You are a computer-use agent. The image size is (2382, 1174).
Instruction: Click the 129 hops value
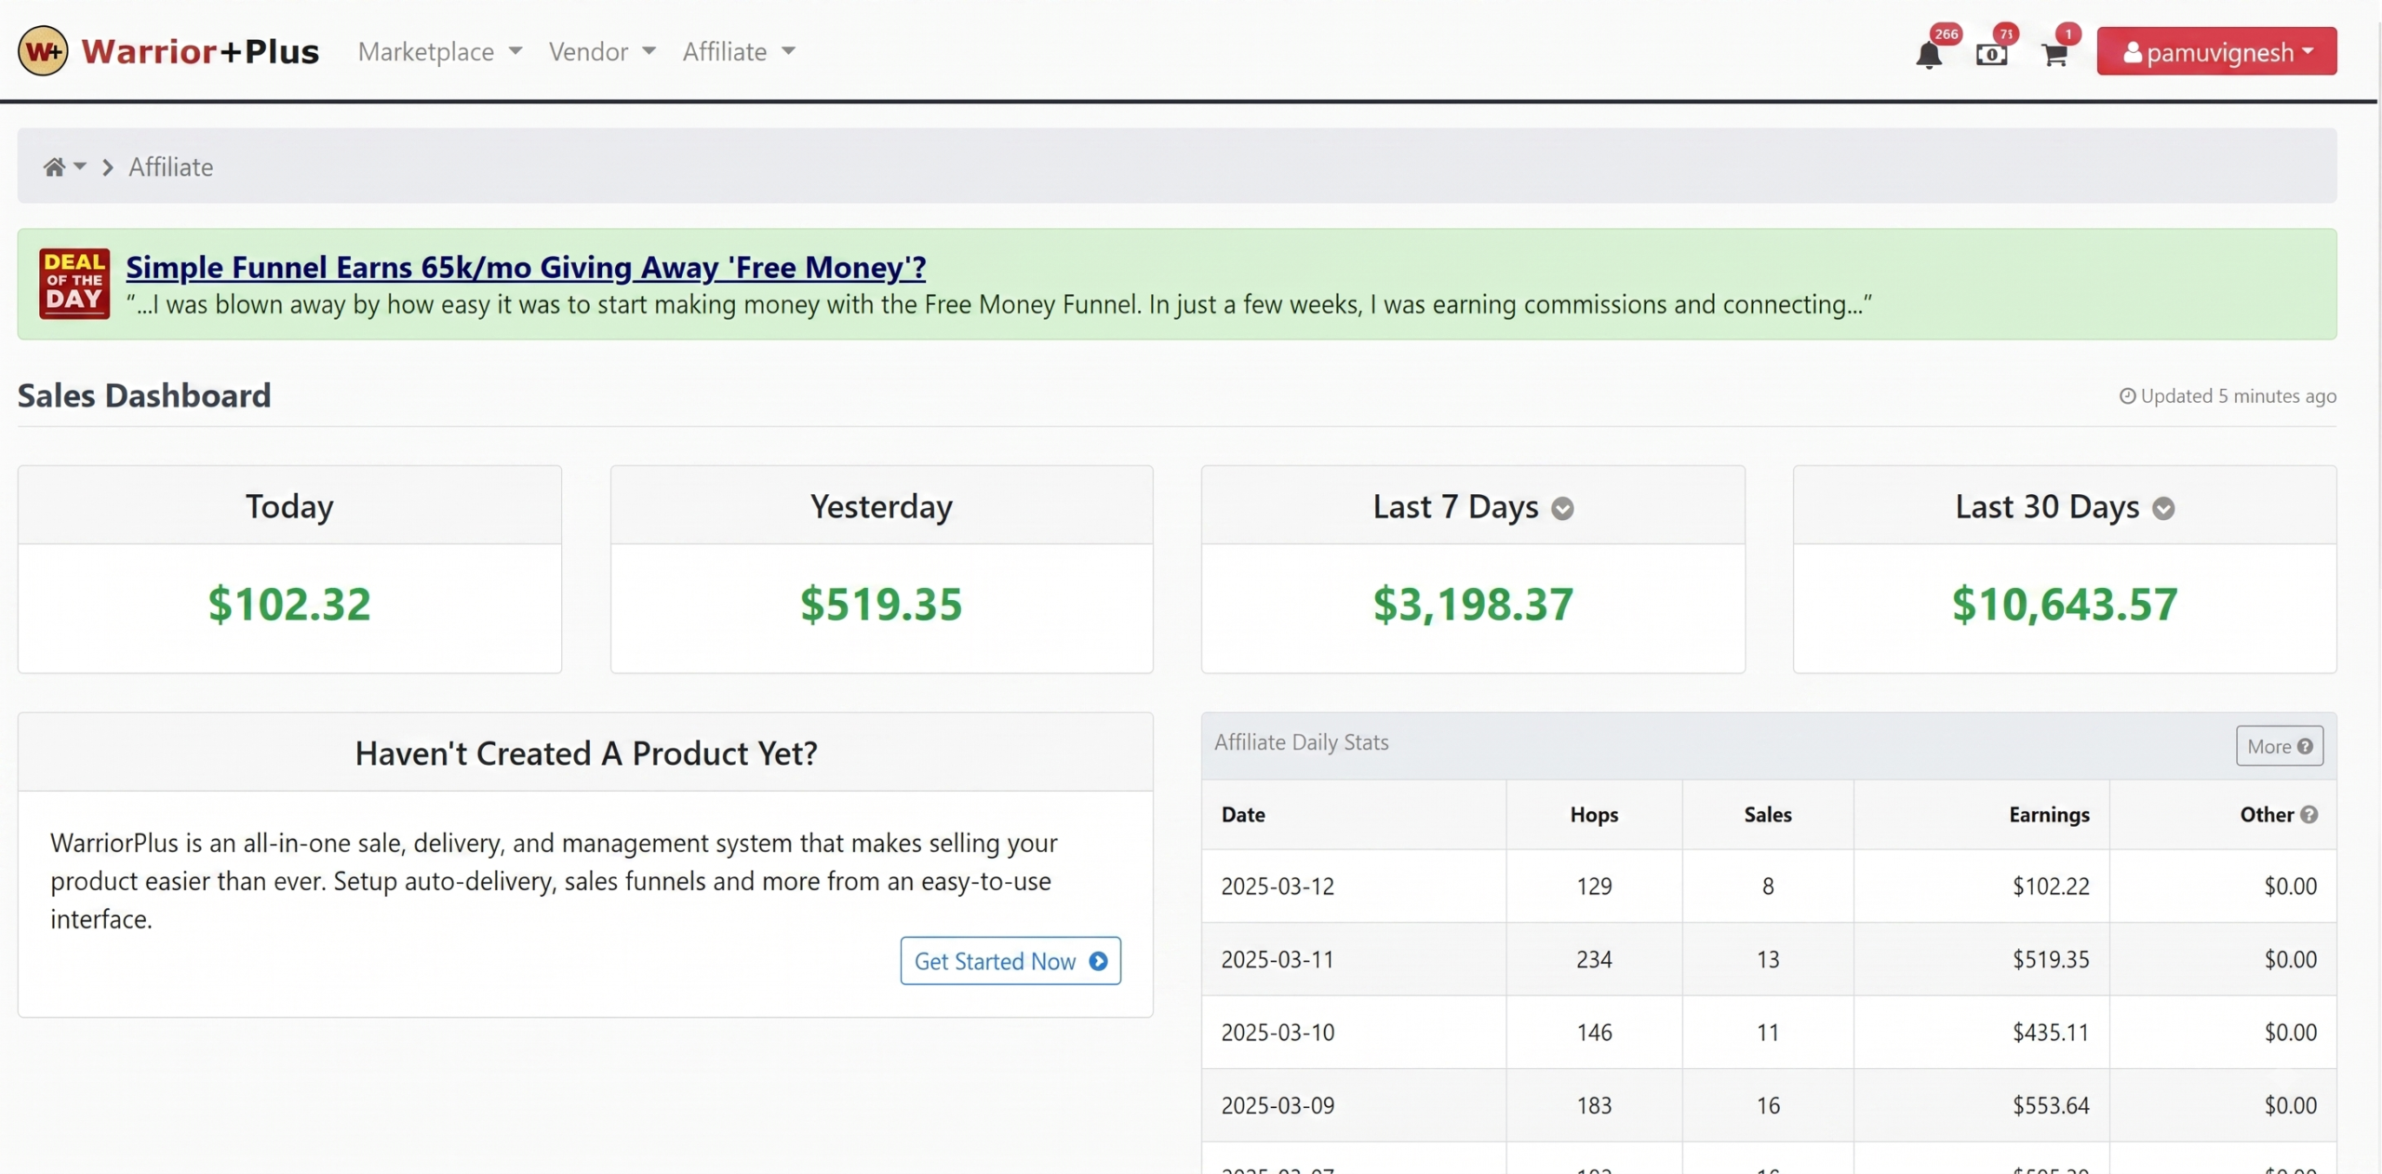pyautogui.click(x=1594, y=886)
